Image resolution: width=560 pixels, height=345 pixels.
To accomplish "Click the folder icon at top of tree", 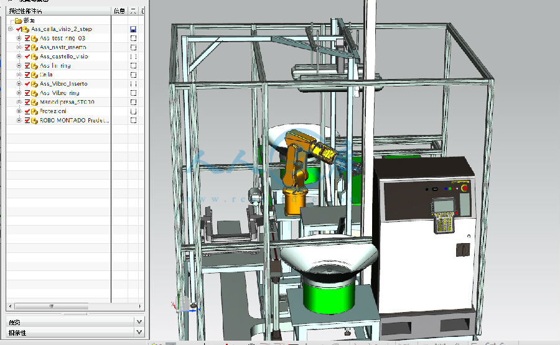I will (x=18, y=21).
